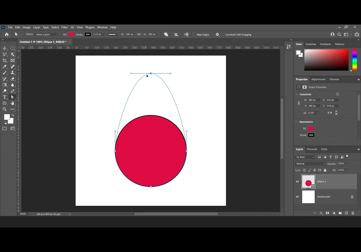The width and height of the screenshot is (361, 252).
Task: Select the Object Selection tool
Action: pos(12,54)
